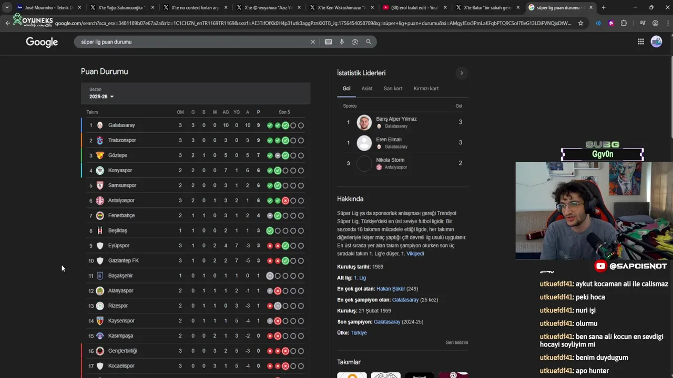Open Galatasaray link beside En çok şampiyon olan
Image resolution: width=673 pixels, height=378 pixels.
[405, 300]
